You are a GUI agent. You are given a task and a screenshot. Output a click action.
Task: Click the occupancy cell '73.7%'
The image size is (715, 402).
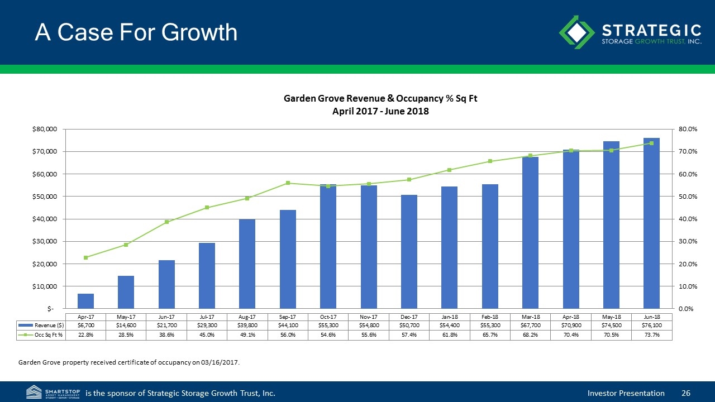pos(651,335)
